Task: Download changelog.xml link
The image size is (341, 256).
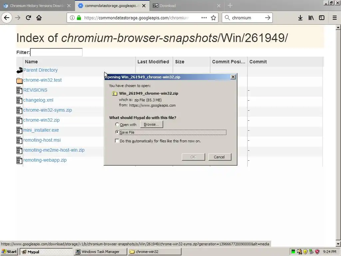Action: tap(38, 100)
